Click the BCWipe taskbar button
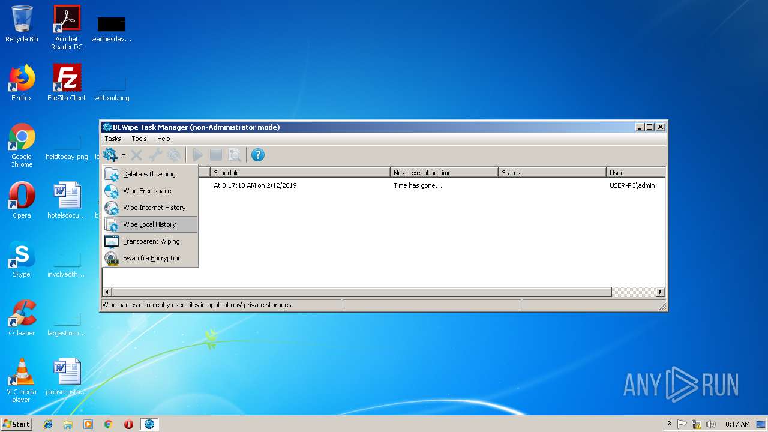768x432 pixels. click(x=149, y=424)
